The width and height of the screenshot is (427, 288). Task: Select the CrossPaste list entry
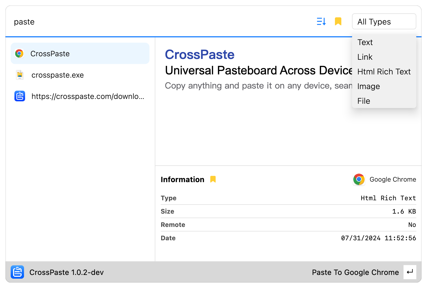[x=80, y=53]
